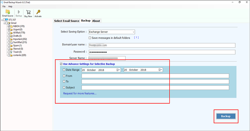The height and width of the screenshot is (131, 250).
Task: Toggle Use Advance Settings for Selective Backup
Action: (x=61, y=64)
